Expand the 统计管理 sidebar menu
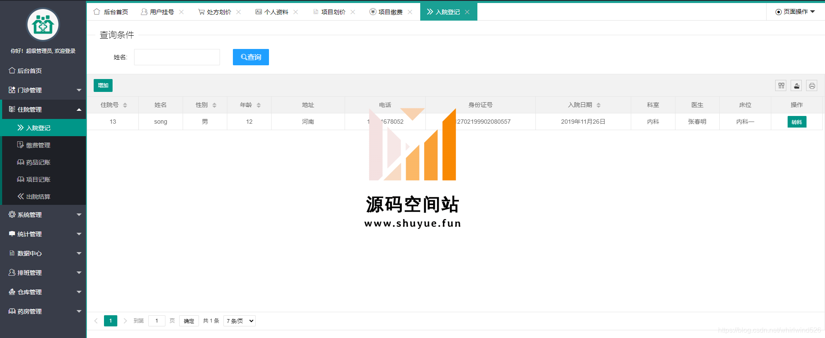 pyautogui.click(x=43, y=234)
